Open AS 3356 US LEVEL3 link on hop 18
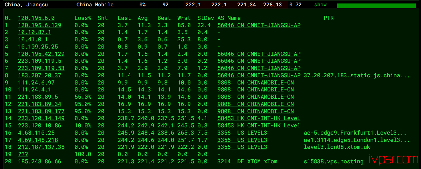 [242, 147]
